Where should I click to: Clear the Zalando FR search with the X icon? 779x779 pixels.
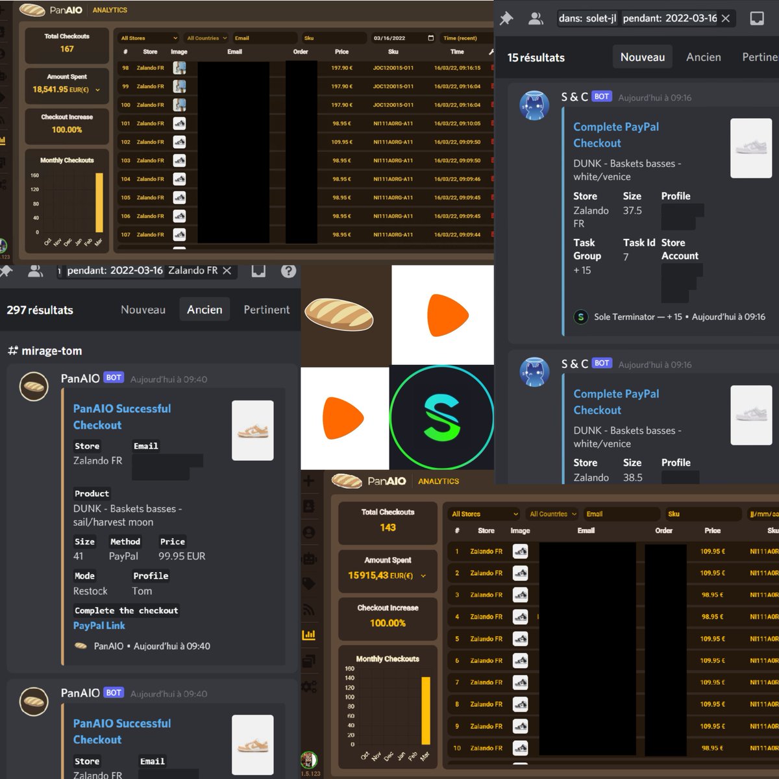point(227,271)
